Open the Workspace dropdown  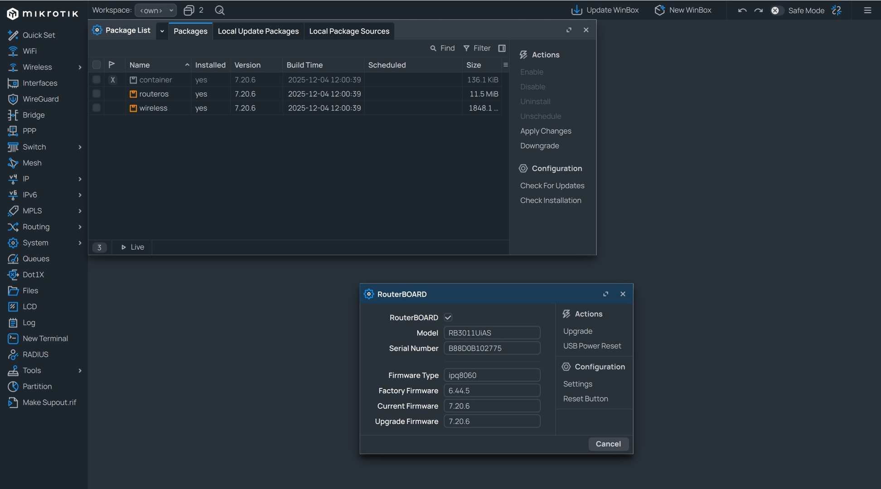(x=155, y=10)
